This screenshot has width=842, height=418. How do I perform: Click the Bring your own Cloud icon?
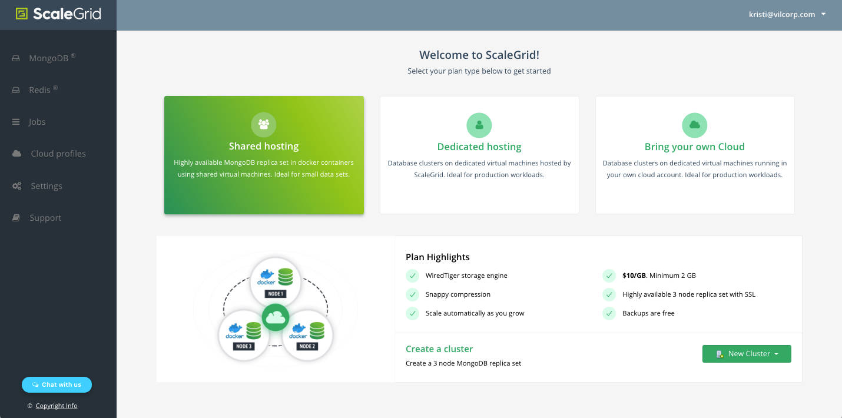click(694, 125)
